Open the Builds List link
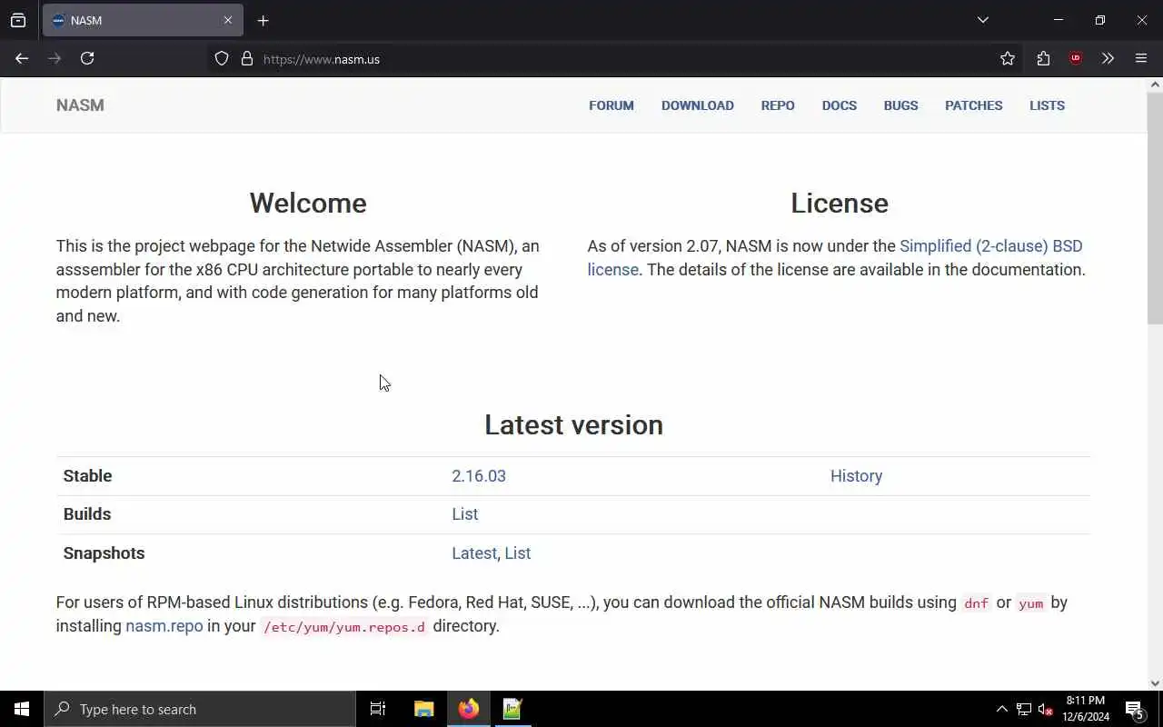This screenshot has height=727, width=1163. pos(465,514)
